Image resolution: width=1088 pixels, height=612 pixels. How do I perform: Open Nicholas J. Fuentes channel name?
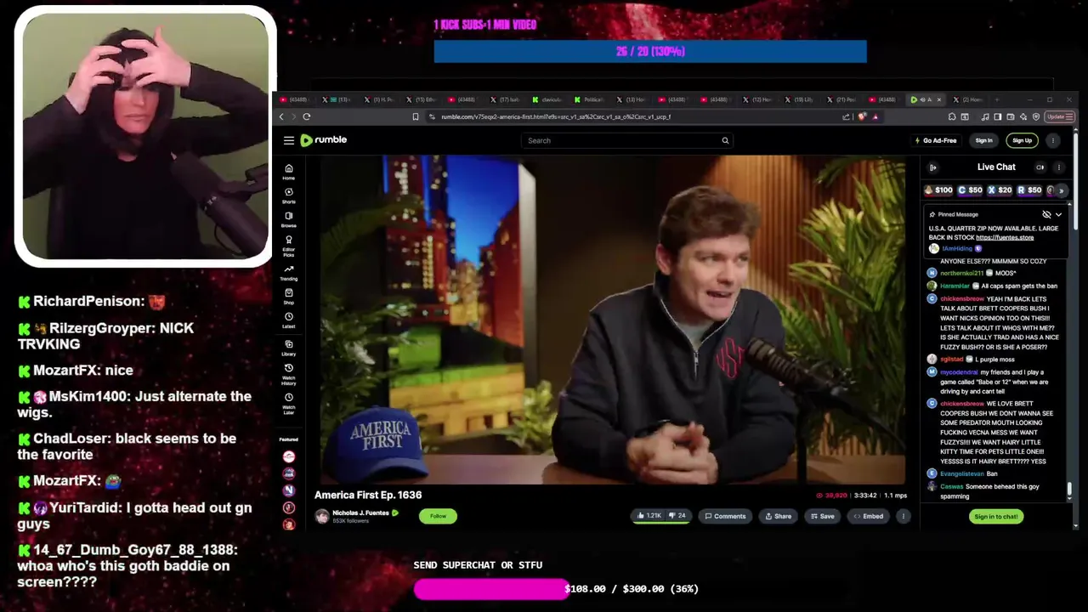click(x=360, y=513)
